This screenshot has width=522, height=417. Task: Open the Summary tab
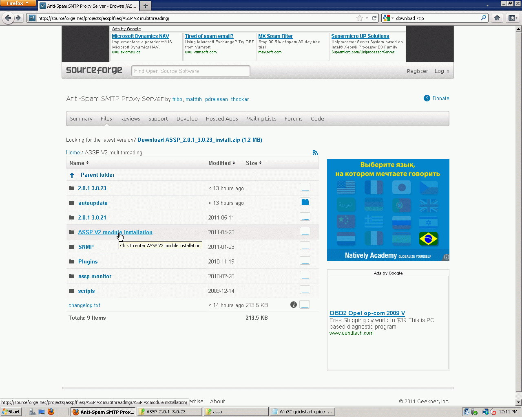[81, 119]
